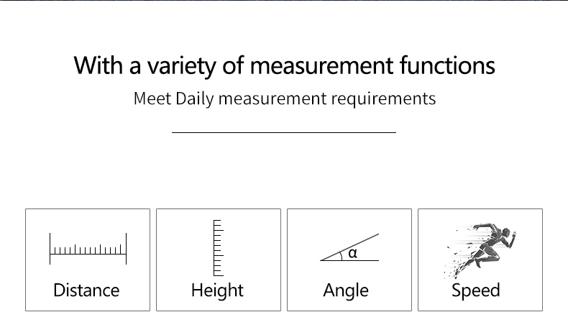Open the Distance function card
Screen dimensions: 568x330
point(88,260)
